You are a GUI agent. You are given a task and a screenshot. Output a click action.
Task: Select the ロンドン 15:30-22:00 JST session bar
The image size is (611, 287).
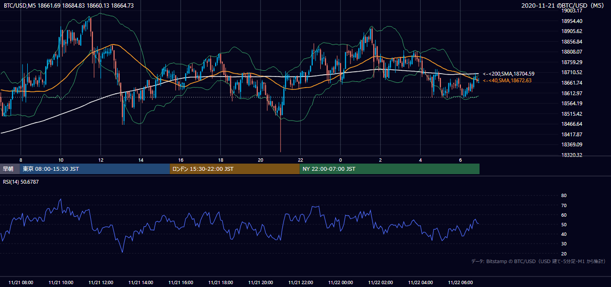pyautogui.click(x=235, y=169)
